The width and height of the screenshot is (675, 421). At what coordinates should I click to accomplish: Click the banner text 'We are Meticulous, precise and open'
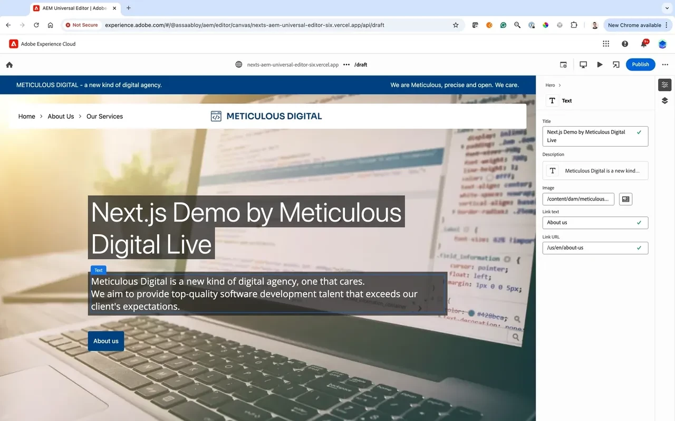(x=455, y=84)
